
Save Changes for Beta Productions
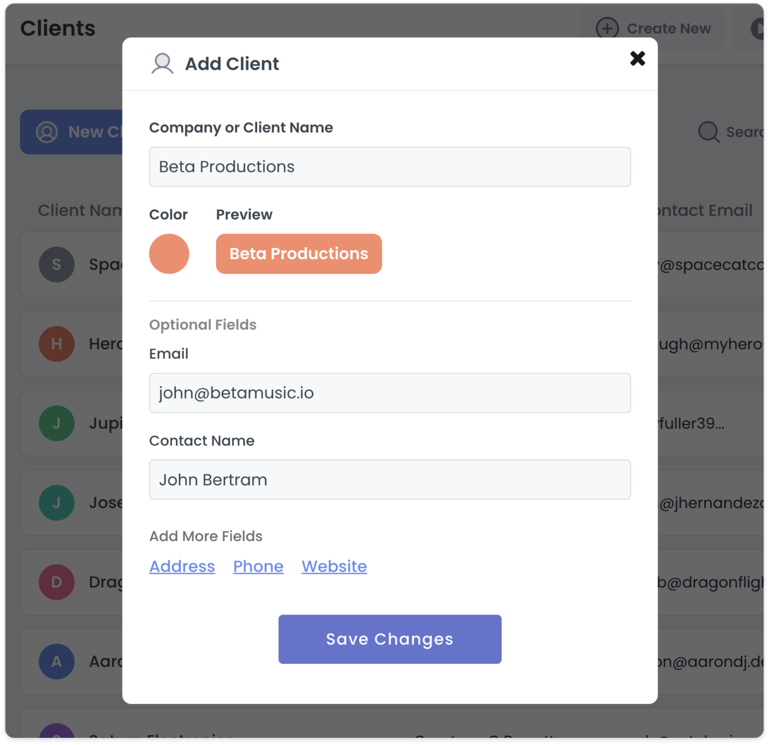pos(389,638)
